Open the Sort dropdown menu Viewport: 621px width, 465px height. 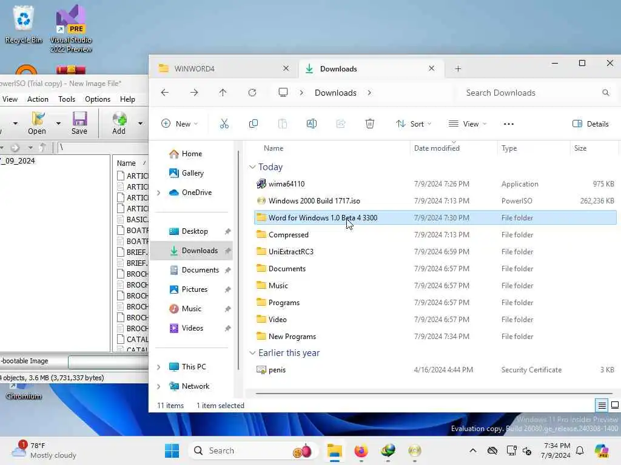(414, 124)
